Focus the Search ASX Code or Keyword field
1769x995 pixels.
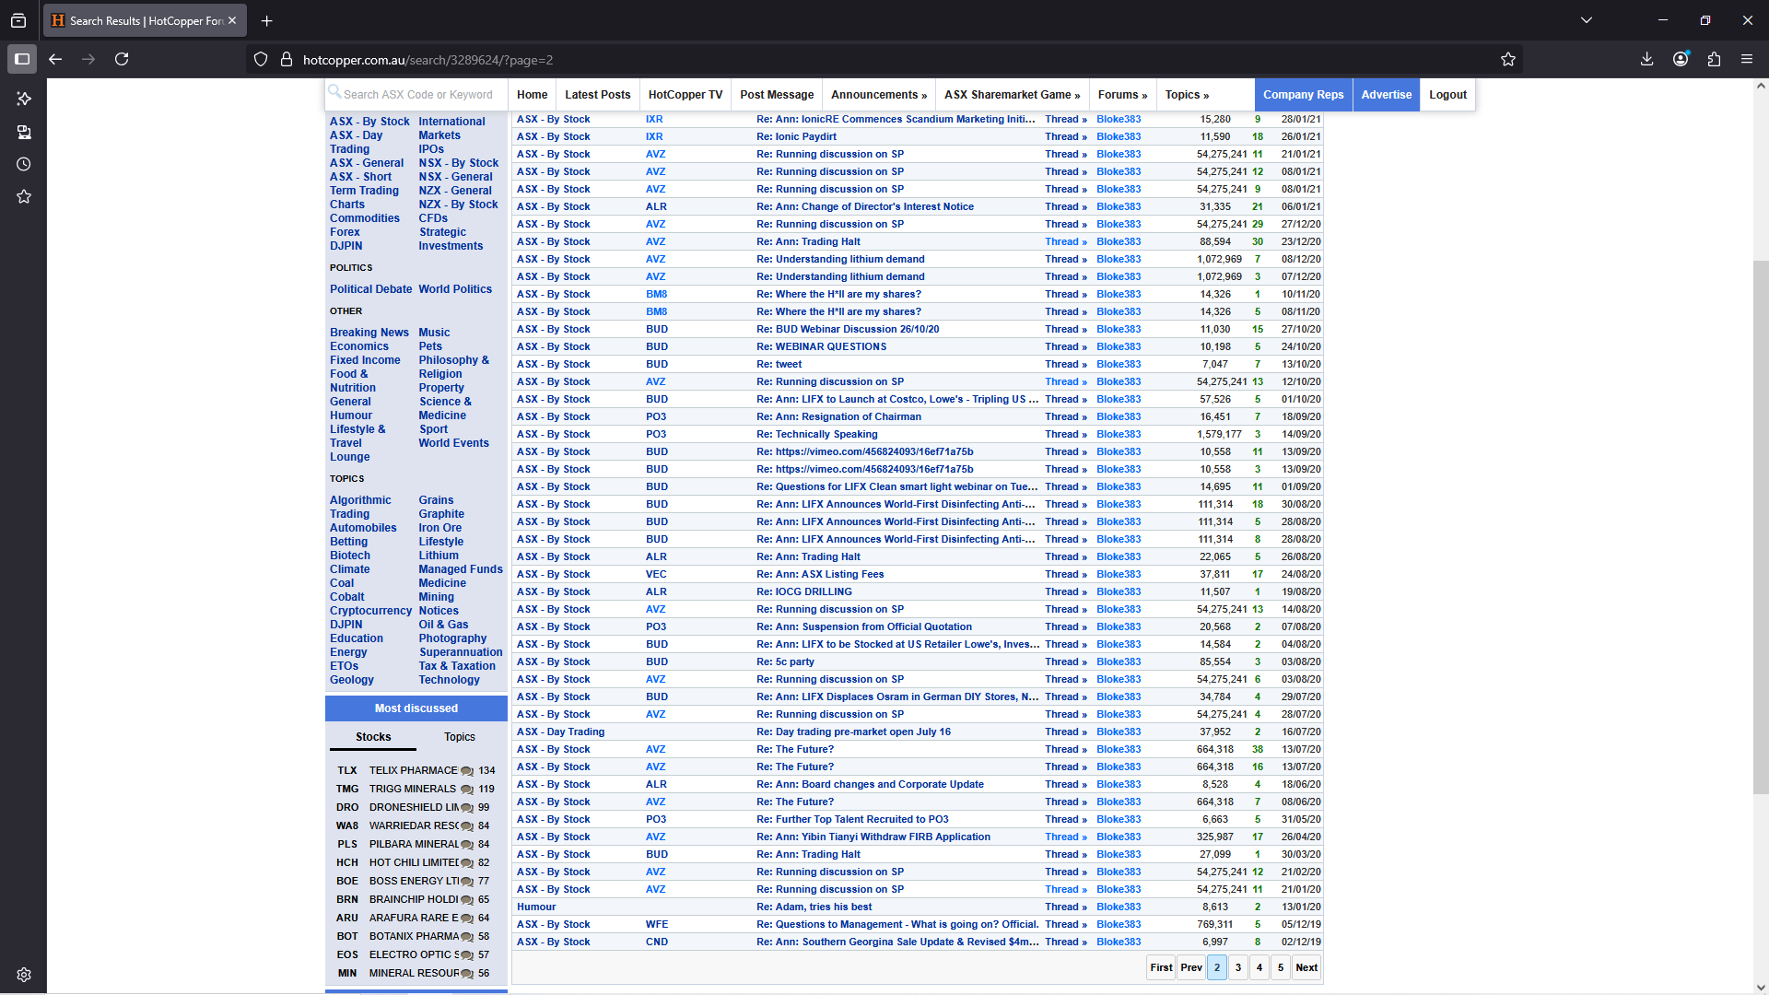417,94
